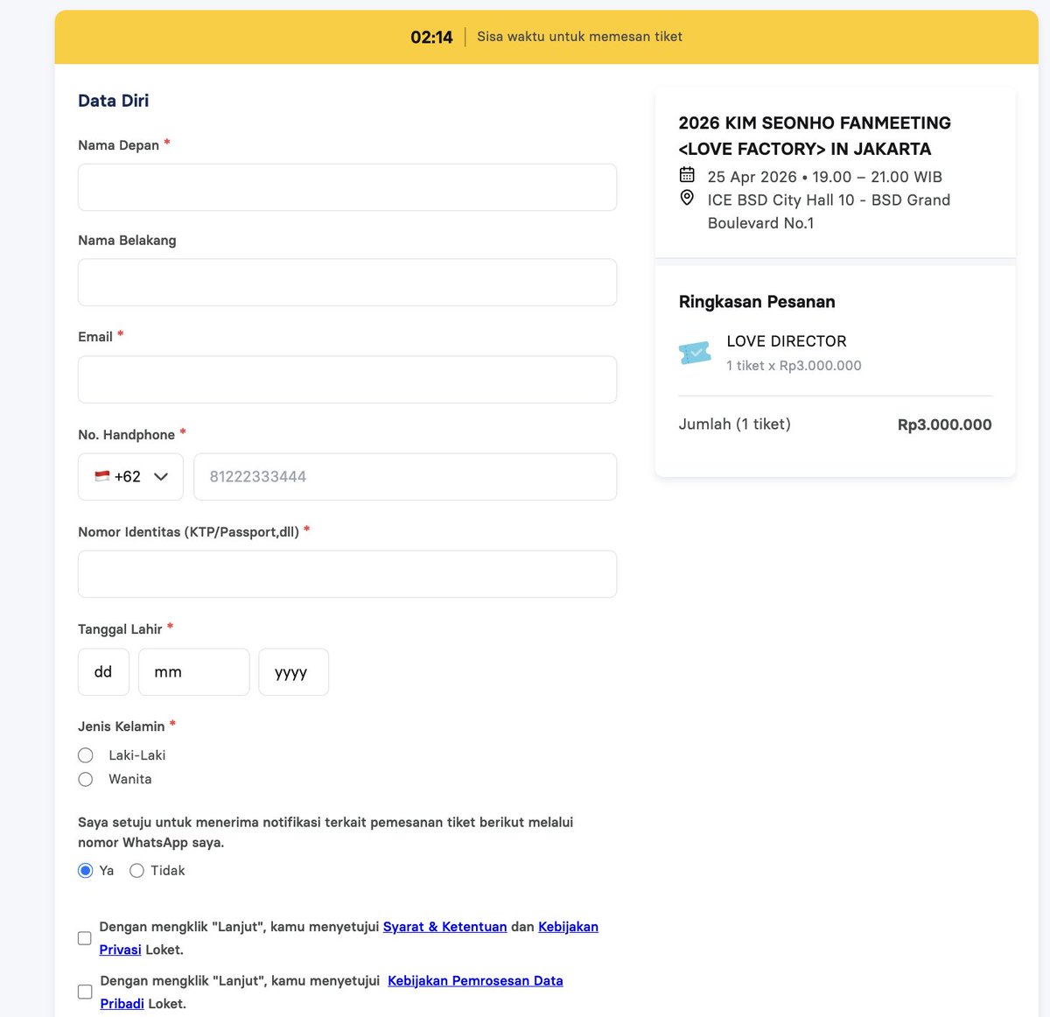This screenshot has width=1050, height=1017.
Task: Click the ICE BSD City Hall 10 address text
Action: tap(829, 212)
